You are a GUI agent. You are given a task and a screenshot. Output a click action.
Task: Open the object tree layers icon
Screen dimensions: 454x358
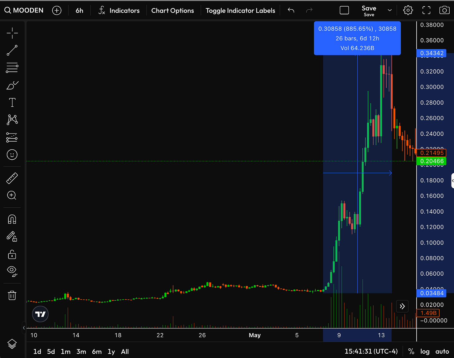(x=12, y=344)
